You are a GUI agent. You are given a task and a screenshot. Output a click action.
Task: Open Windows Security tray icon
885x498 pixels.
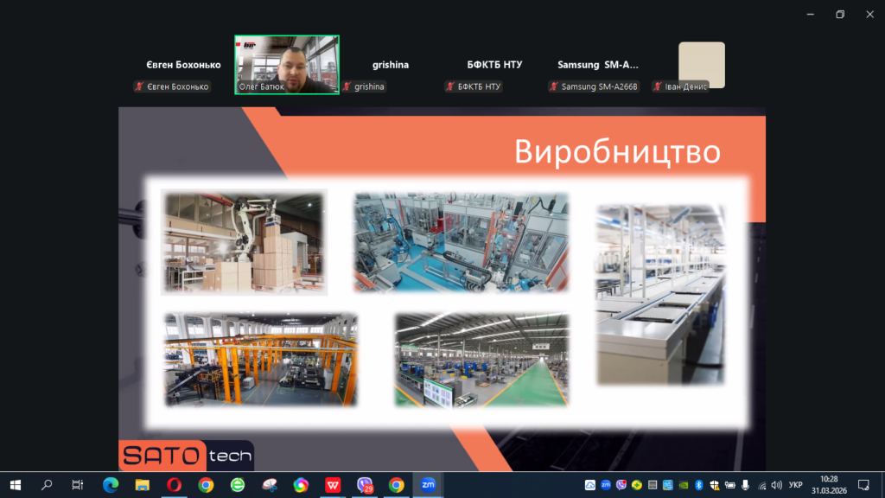point(715,485)
